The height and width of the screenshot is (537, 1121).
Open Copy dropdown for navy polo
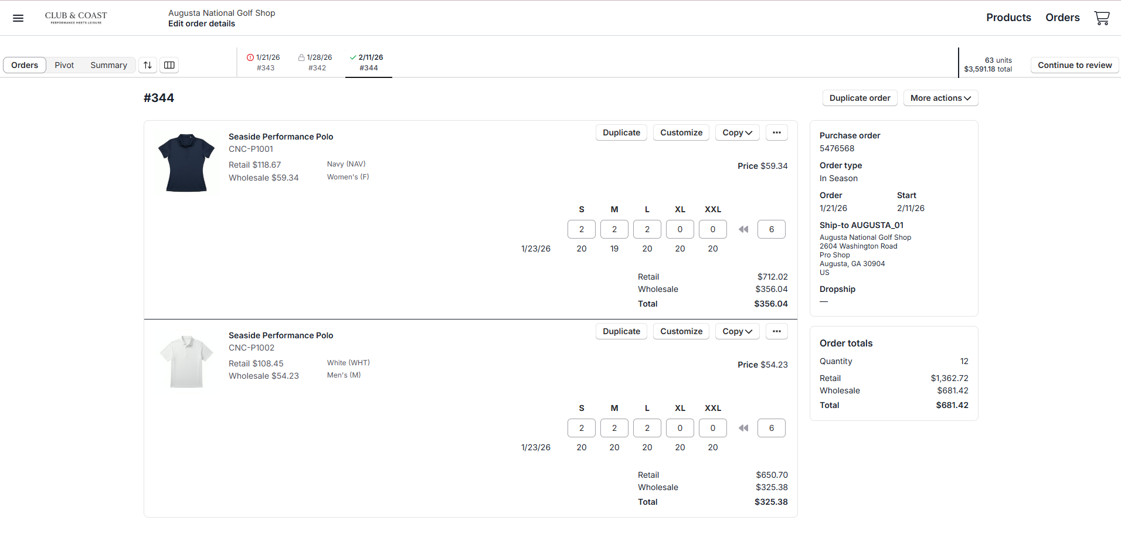[x=737, y=132]
